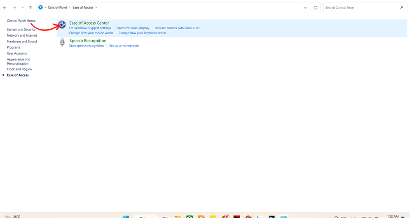This screenshot has height=218, width=412.
Task: Click Start speech recognition
Action: click(86, 46)
